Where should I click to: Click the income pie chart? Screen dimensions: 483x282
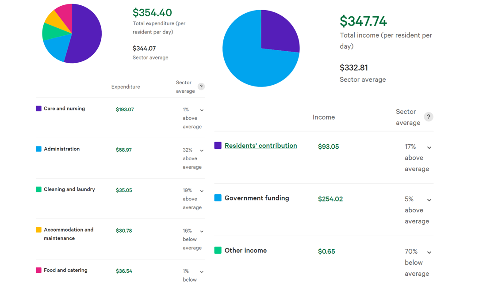(x=261, y=48)
